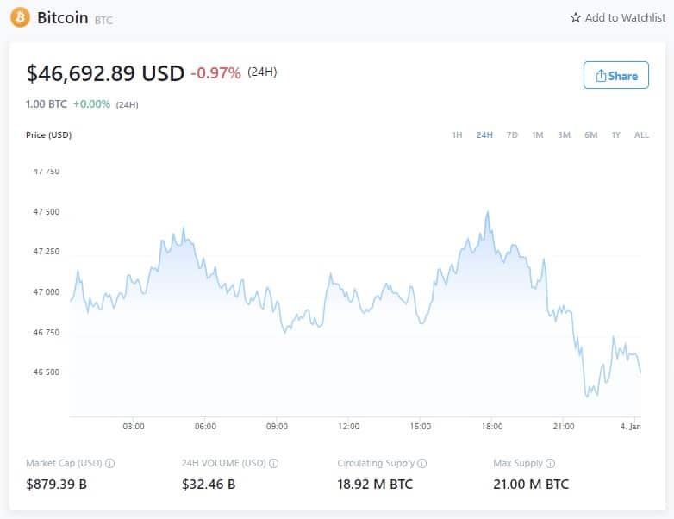Image resolution: width=674 pixels, height=519 pixels.
Task: Click the $879.39 B market cap value
Action: [x=56, y=485]
